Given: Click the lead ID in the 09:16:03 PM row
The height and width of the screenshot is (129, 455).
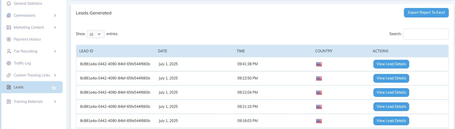Looking at the screenshot, I should click(115, 121).
